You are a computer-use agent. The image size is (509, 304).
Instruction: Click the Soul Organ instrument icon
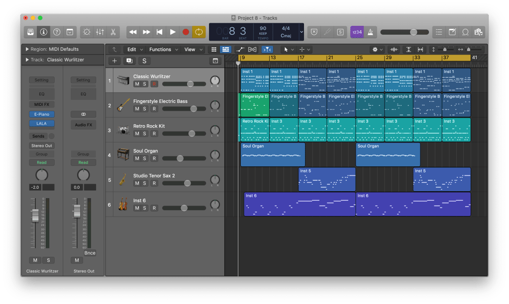123,154
